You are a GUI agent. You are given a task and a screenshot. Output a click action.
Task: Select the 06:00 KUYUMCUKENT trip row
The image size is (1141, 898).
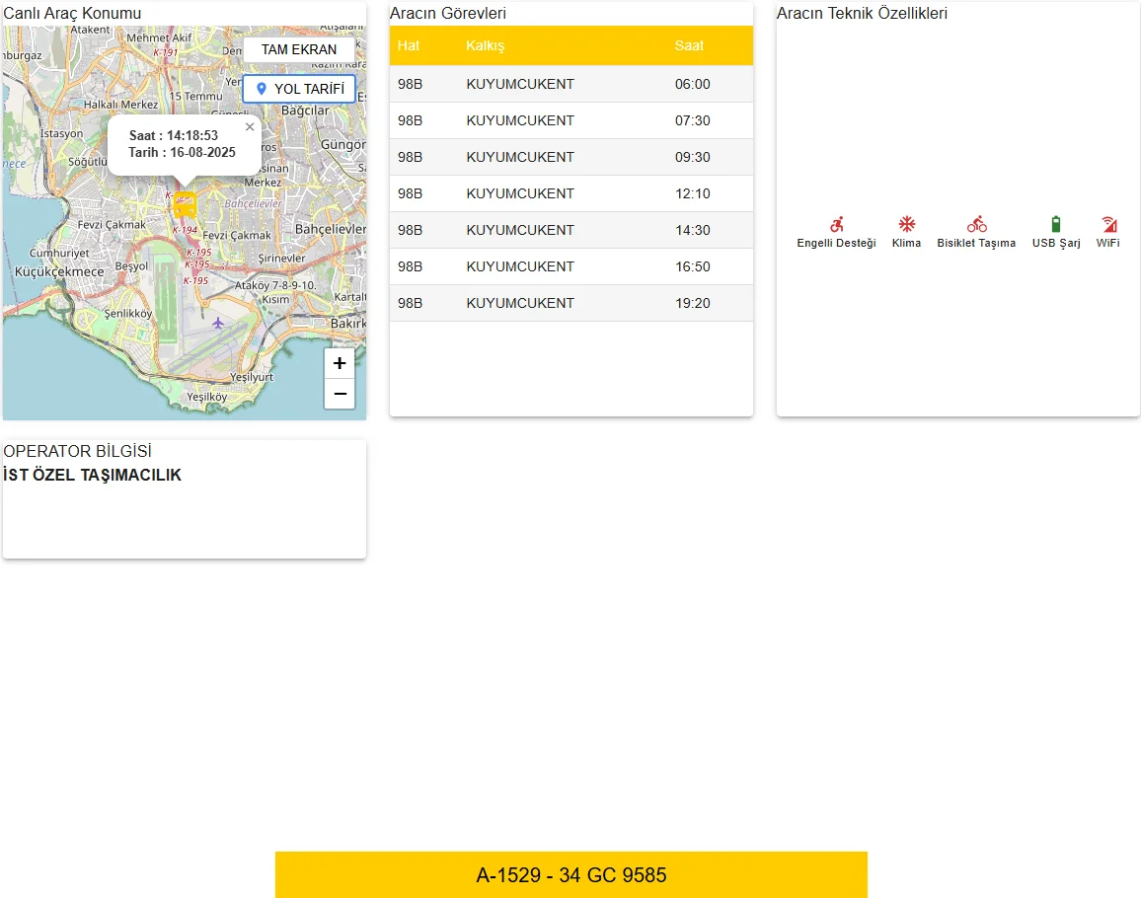pyautogui.click(x=570, y=84)
